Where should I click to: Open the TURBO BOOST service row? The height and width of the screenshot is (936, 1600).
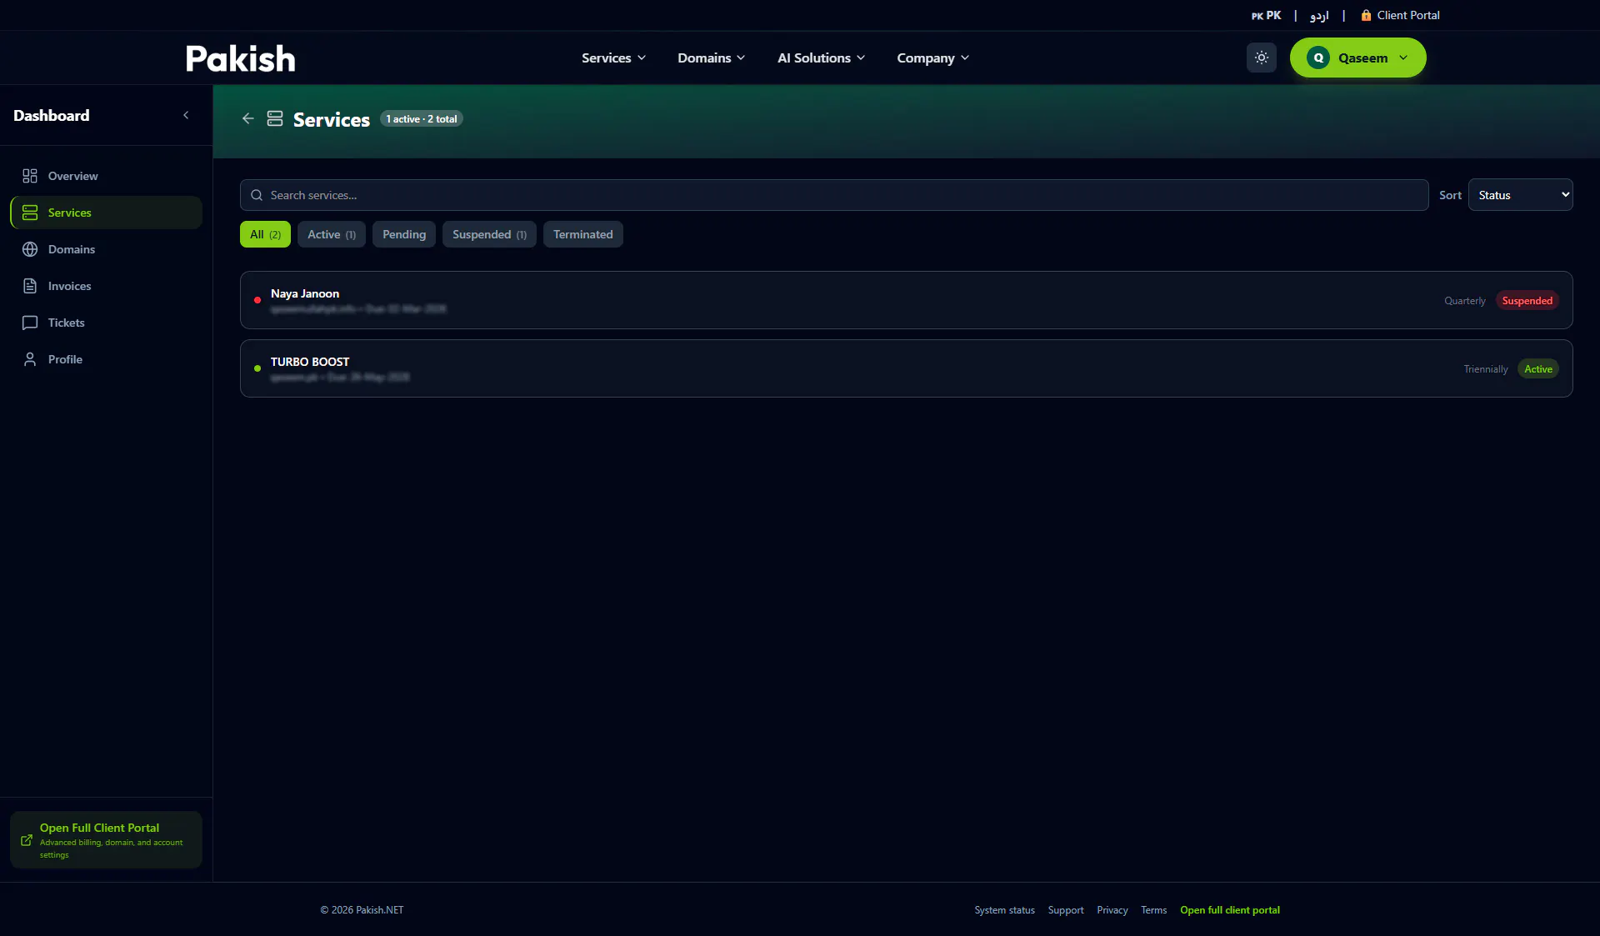click(906, 368)
